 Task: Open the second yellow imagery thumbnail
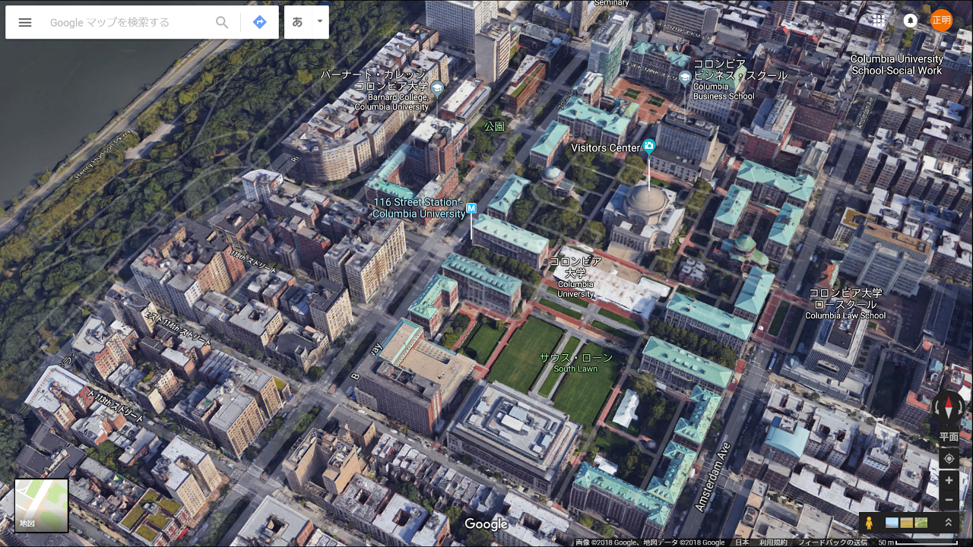tap(906, 523)
